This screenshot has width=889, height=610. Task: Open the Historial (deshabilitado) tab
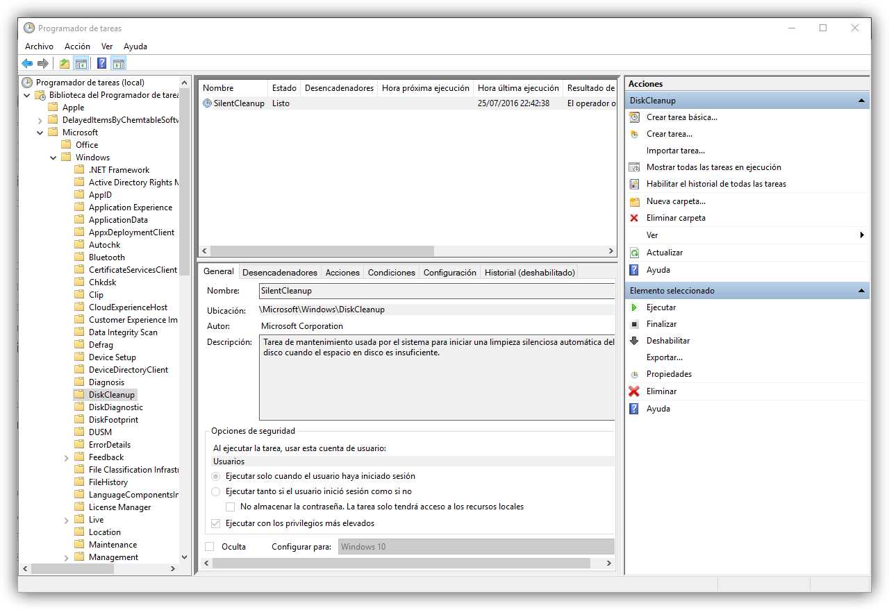coord(530,273)
